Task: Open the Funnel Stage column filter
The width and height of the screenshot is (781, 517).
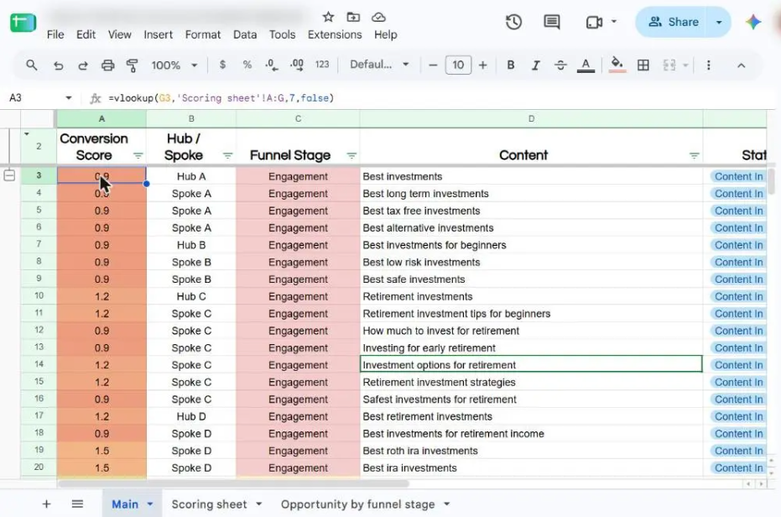Action: point(351,156)
